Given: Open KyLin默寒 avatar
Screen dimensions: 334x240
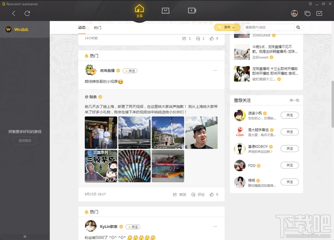Looking at the screenshot, I should coord(91,226).
